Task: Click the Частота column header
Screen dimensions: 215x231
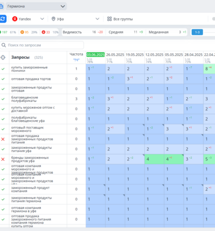Action: 76,54
